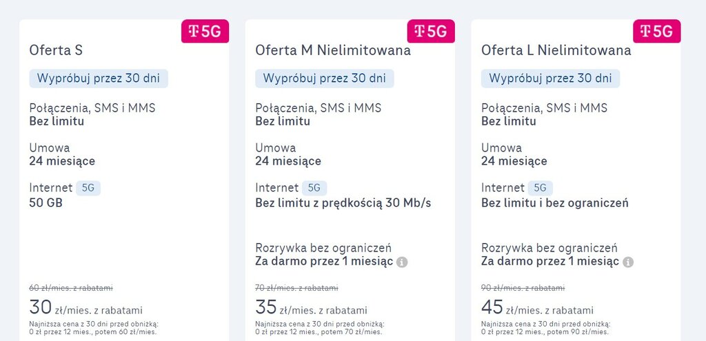Click the T 5G badge on Oferta S

(205, 31)
